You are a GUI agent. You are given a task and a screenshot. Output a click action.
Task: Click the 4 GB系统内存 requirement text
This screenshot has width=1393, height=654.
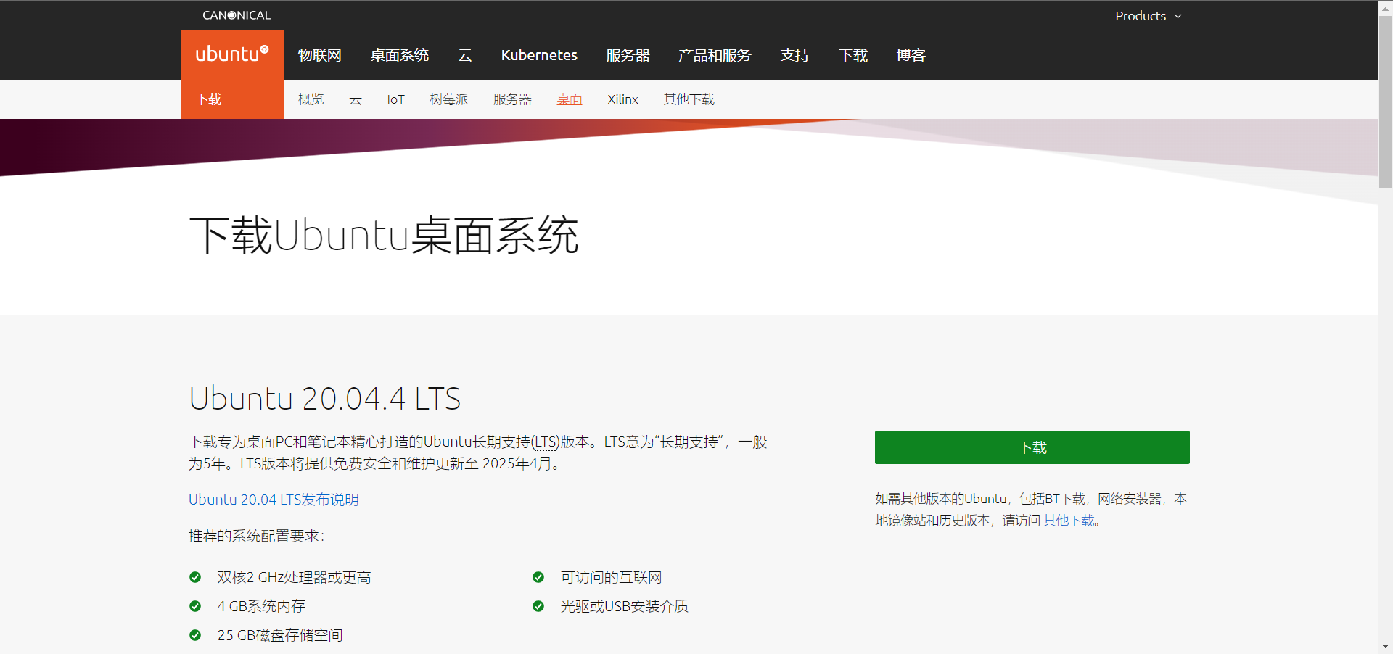click(261, 606)
